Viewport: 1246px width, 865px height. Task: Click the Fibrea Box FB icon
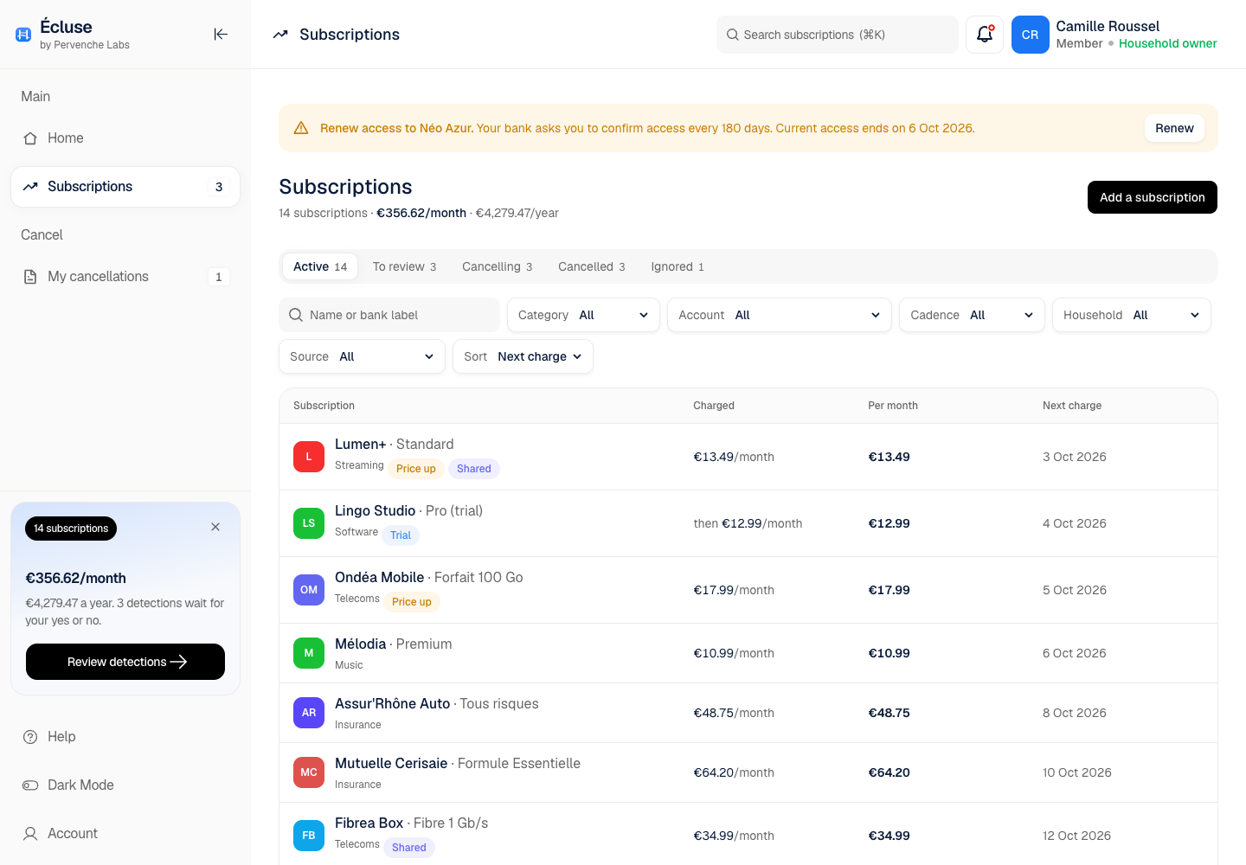309,836
